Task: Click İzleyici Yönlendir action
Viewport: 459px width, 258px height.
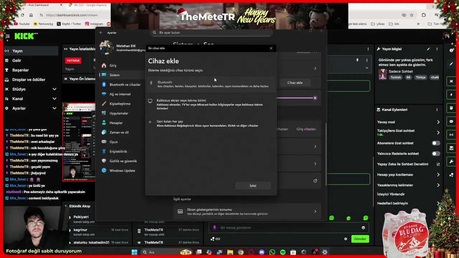Action: pyautogui.click(x=391, y=194)
